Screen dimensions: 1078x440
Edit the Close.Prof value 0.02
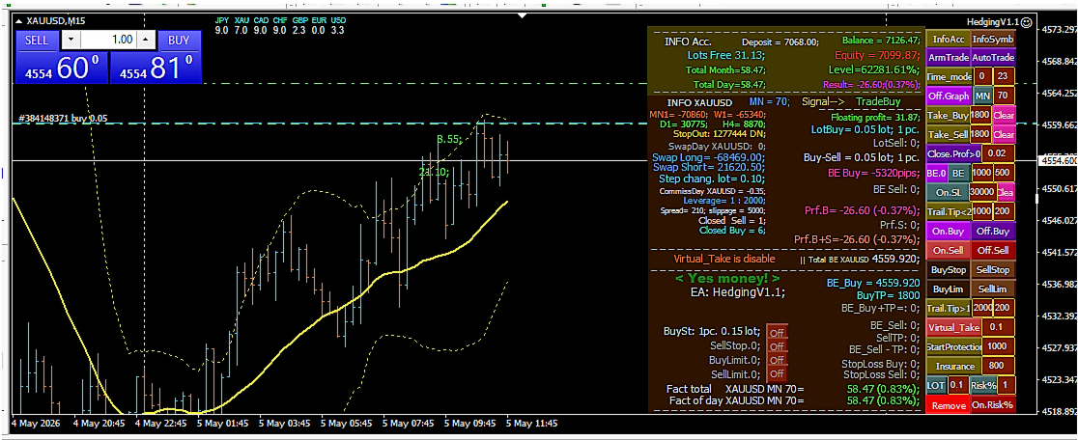(999, 153)
